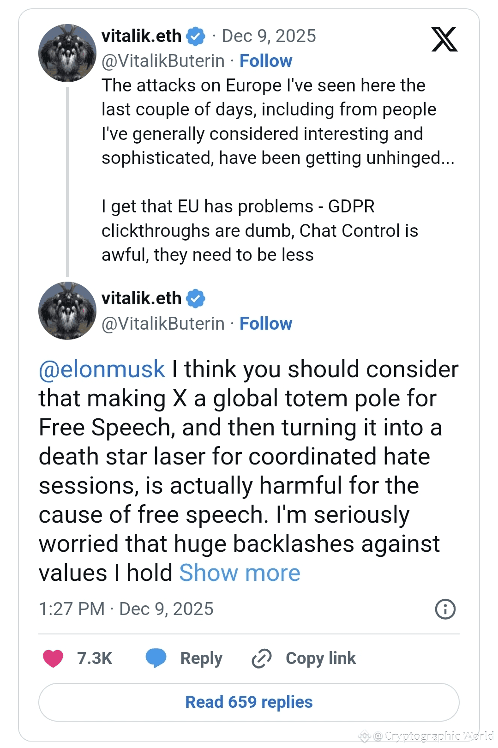
Task: Open vitalik.eth avatar in second tweet
Action: click(x=67, y=311)
